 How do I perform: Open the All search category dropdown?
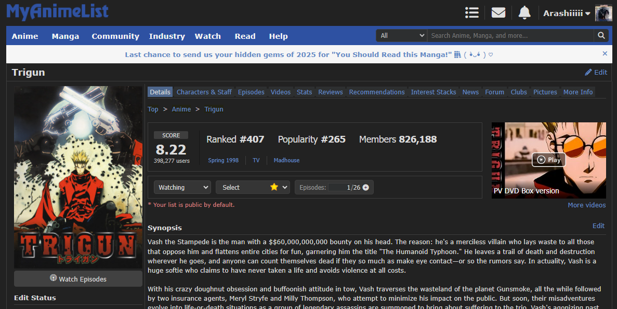pos(401,35)
